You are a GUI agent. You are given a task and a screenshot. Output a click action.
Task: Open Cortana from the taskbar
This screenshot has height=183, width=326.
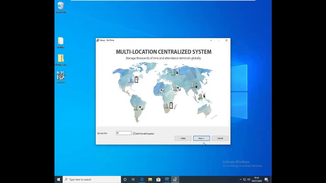(x=125, y=179)
